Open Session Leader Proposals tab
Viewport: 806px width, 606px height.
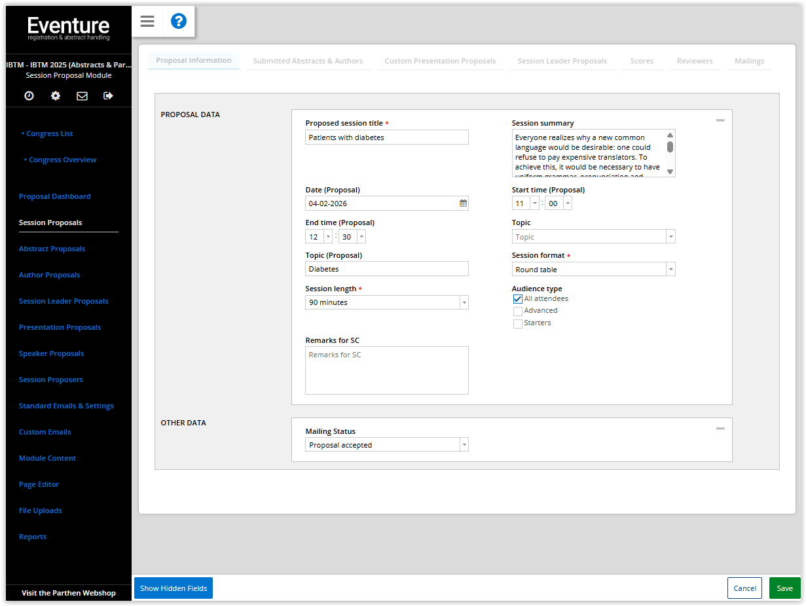[x=562, y=61]
